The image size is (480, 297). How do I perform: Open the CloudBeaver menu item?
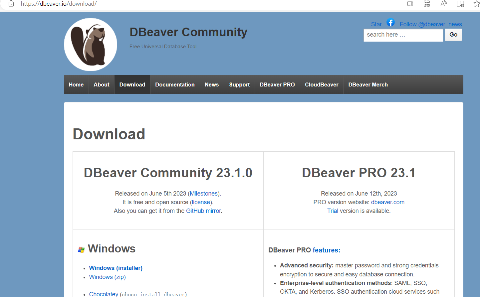pyautogui.click(x=322, y=84)
